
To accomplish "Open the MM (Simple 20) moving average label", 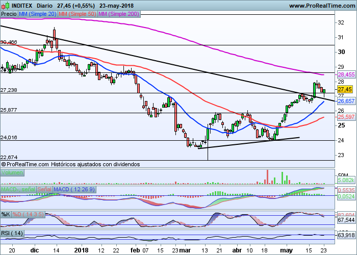I will (x=38, y=14).
